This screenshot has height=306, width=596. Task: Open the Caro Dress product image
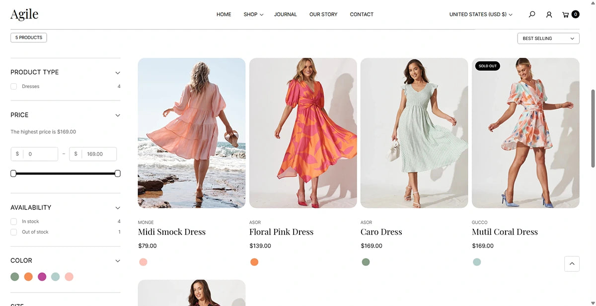pos(414,133)
